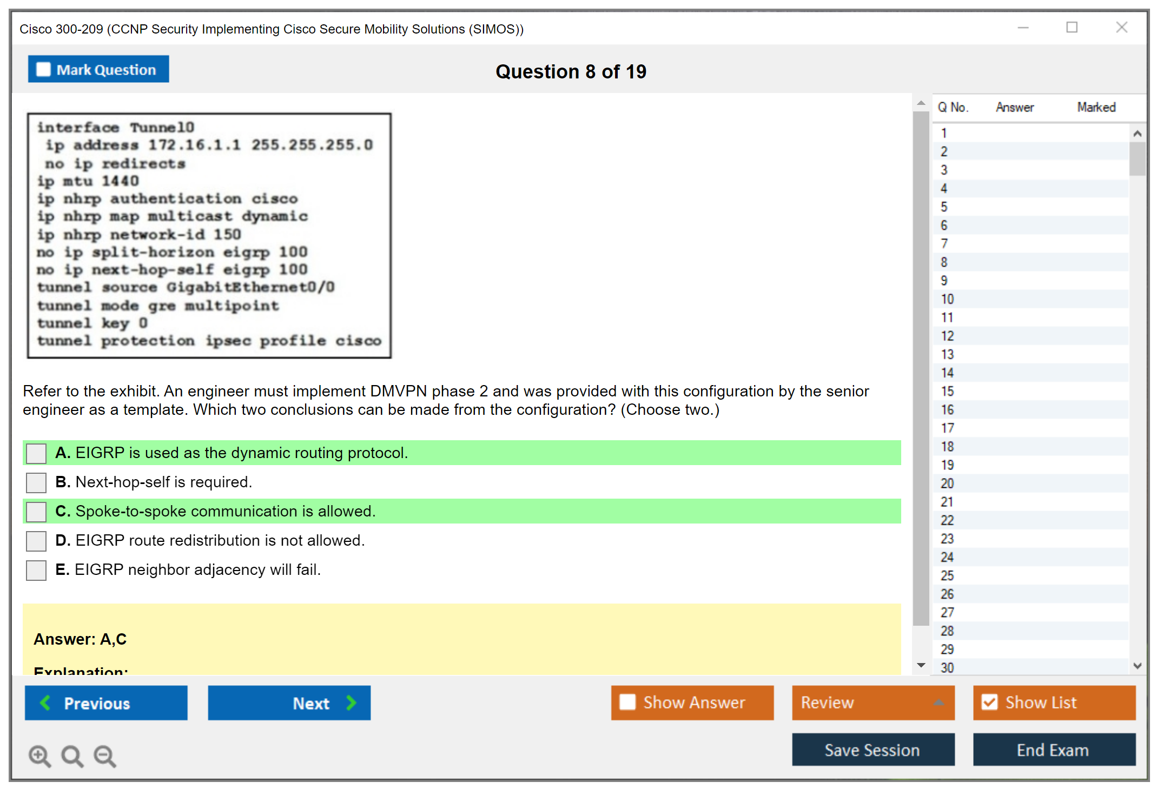The image size is (1163, 795).
Task: Click the Save Session button
Action: coord(873,750)
